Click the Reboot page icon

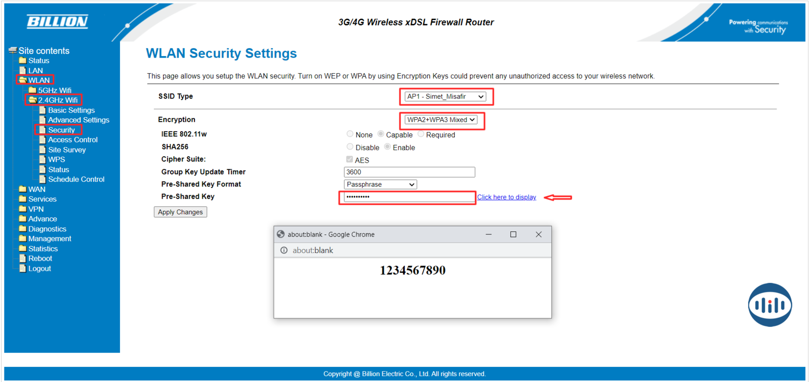(x=22, y=258)
